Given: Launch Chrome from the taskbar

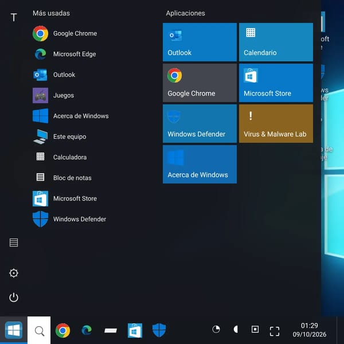Looking at the screenshot, I should click(62, 330).
